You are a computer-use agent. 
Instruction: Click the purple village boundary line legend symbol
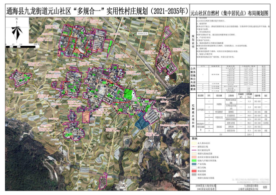194,150
